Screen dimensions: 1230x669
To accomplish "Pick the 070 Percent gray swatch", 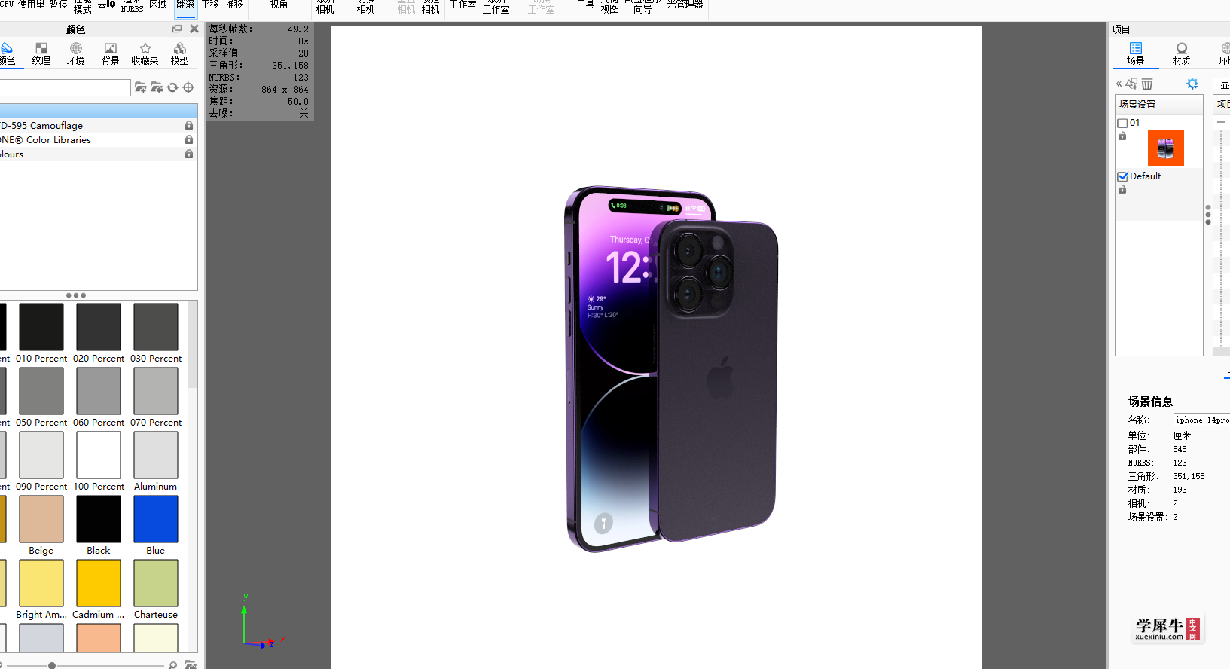I will [x=156, y=391].
